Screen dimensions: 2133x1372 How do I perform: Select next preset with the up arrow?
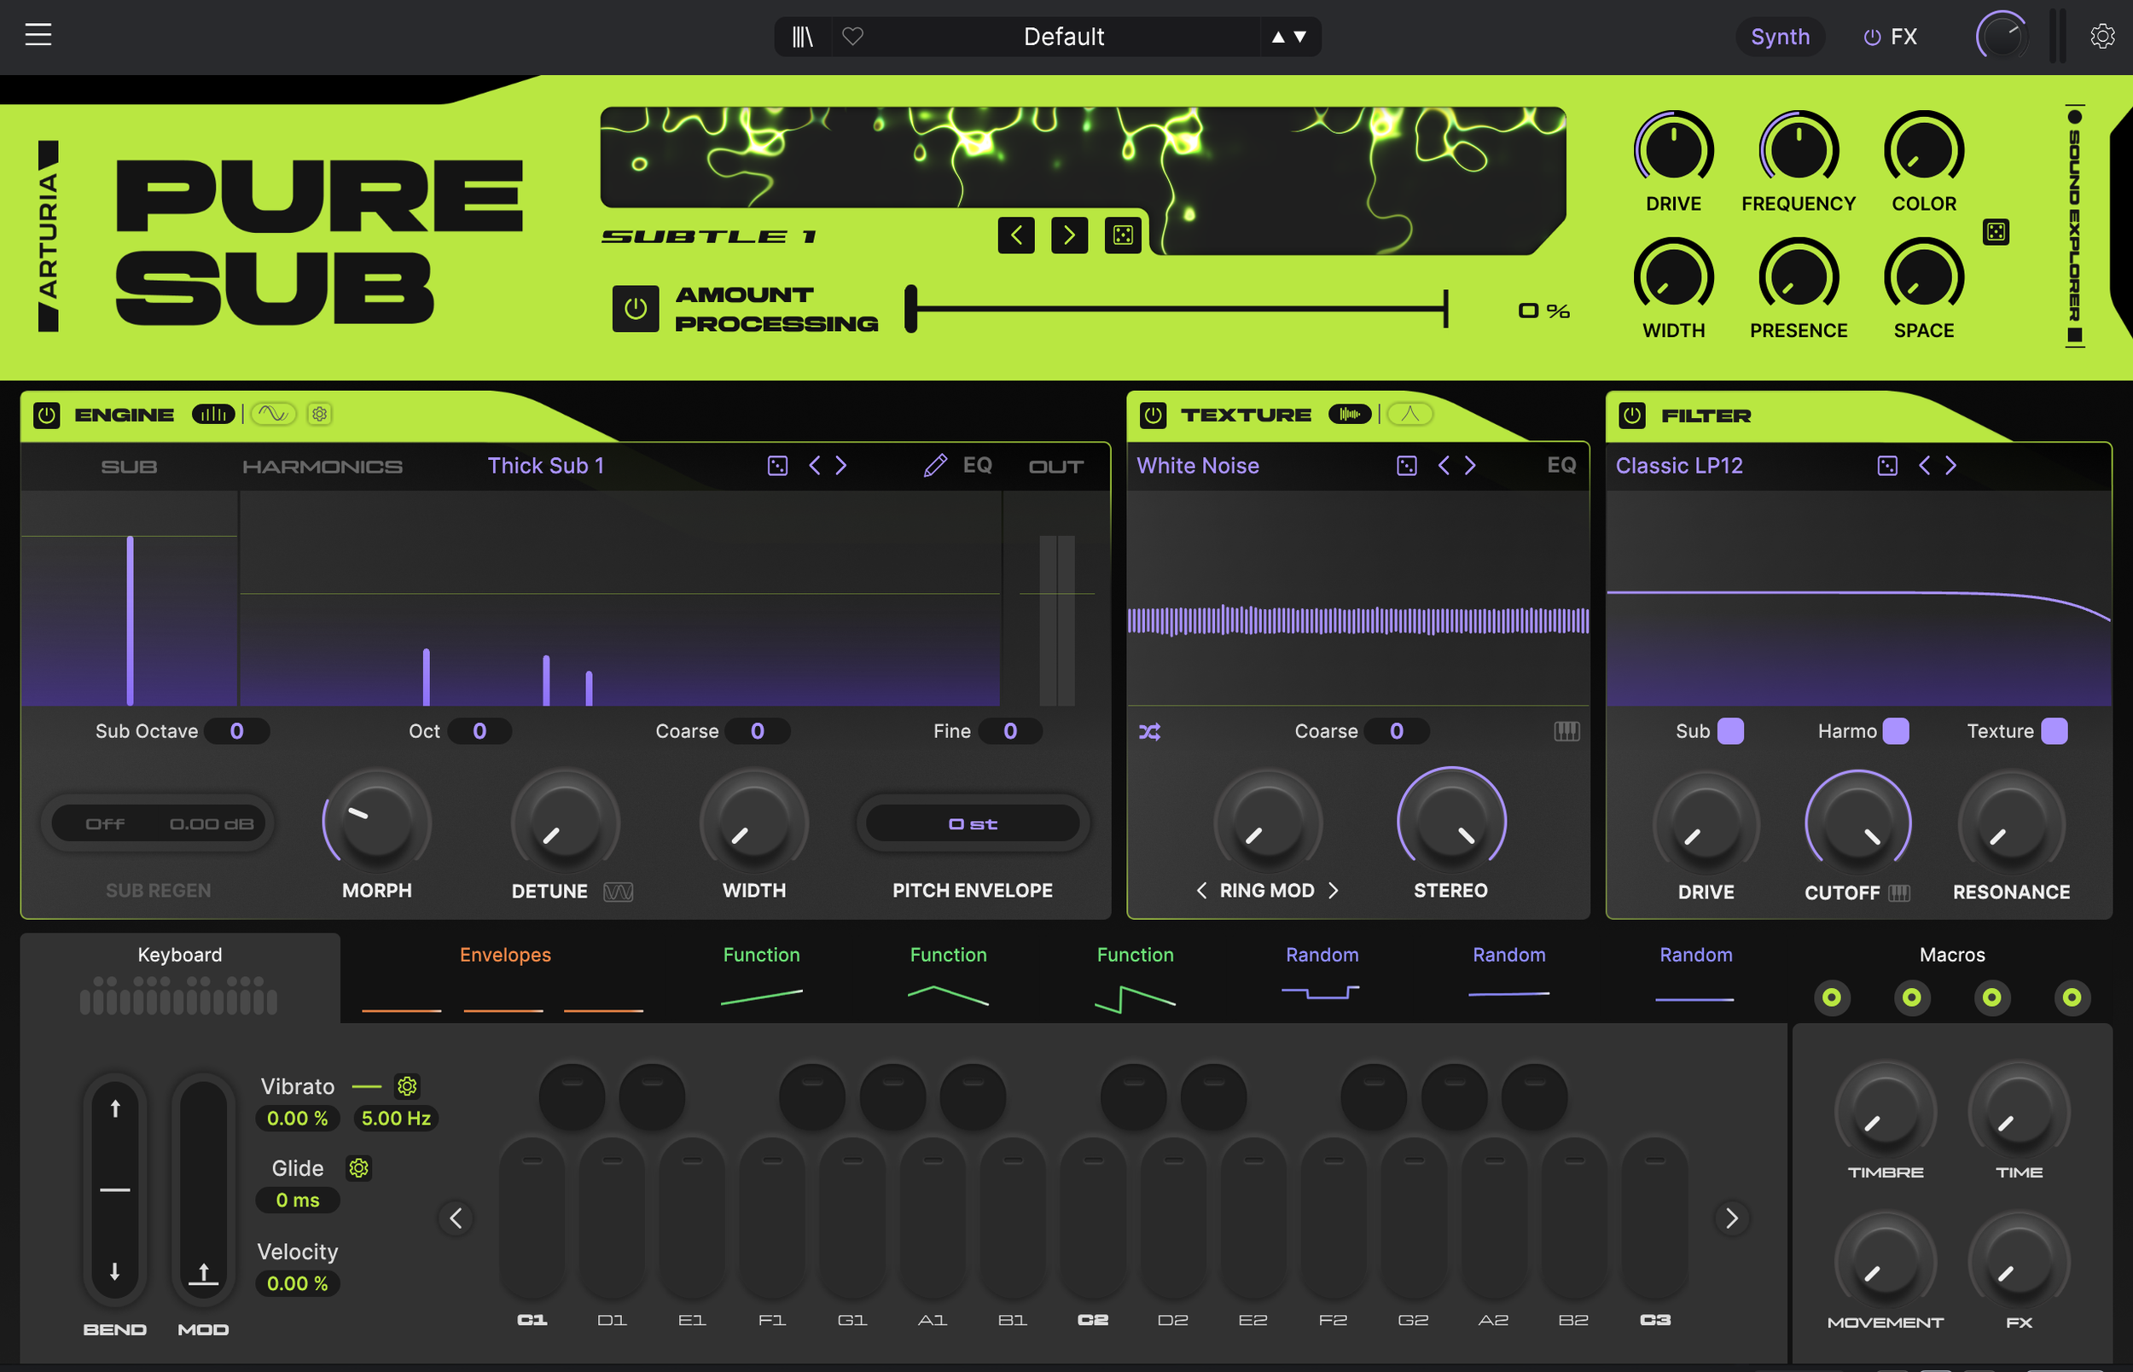click(x=1278, y=37)
